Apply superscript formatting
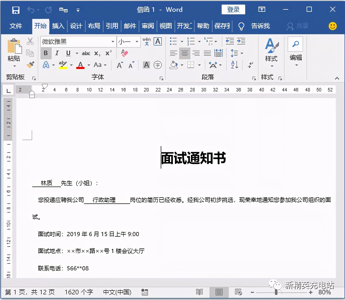 coord(109,53)
